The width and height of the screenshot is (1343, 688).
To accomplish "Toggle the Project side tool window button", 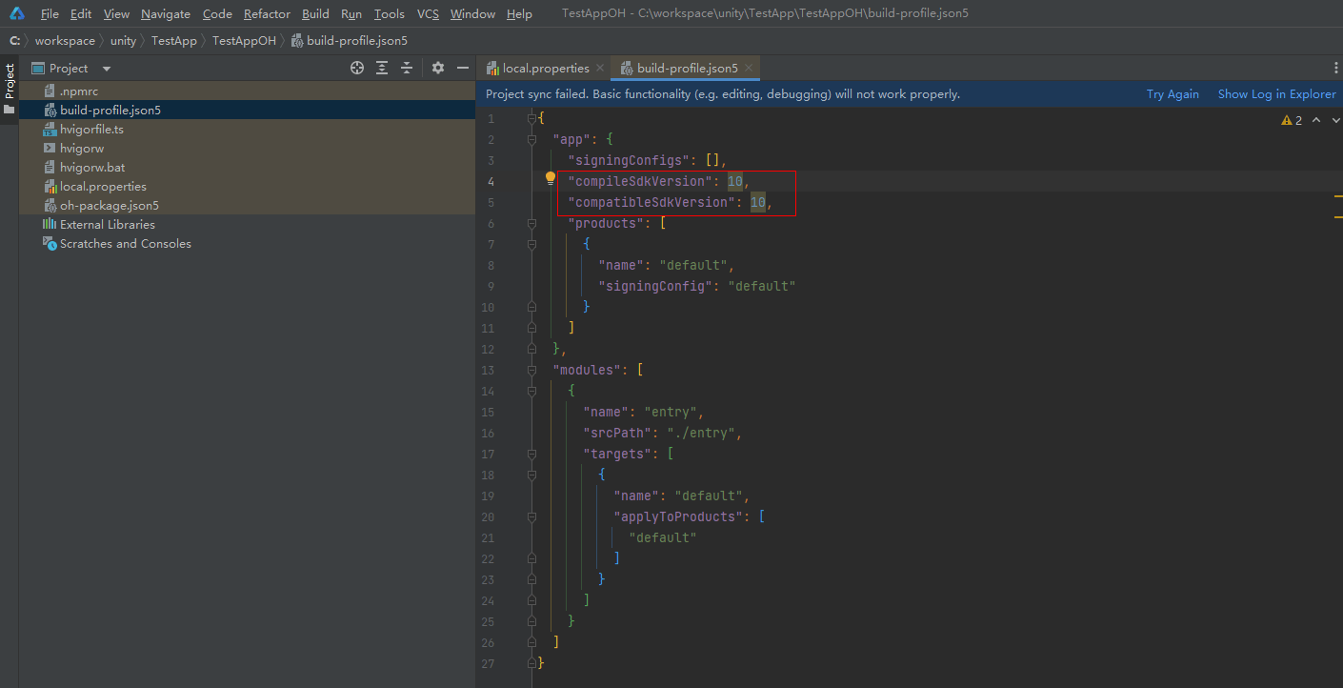I will (10, 89).
